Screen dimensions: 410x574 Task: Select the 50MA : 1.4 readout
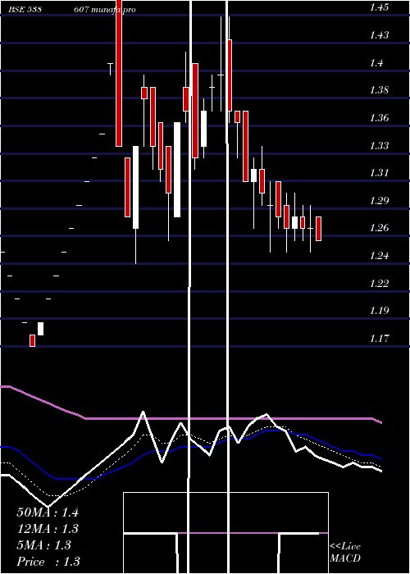(48, 512)
